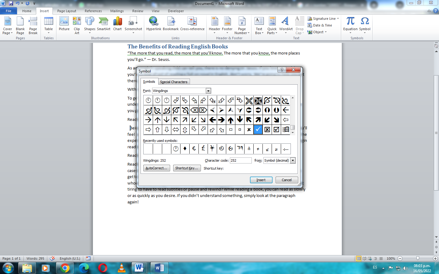This screenshot has height=274, width=439.
Task: Insert a Cover Page from the ribbon
Action: (x=8, y=26)
